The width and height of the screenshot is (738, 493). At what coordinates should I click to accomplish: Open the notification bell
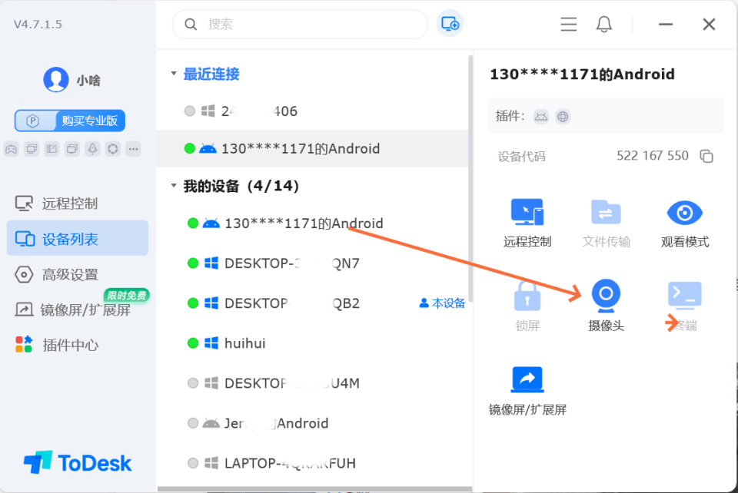[x=604, y=24]
